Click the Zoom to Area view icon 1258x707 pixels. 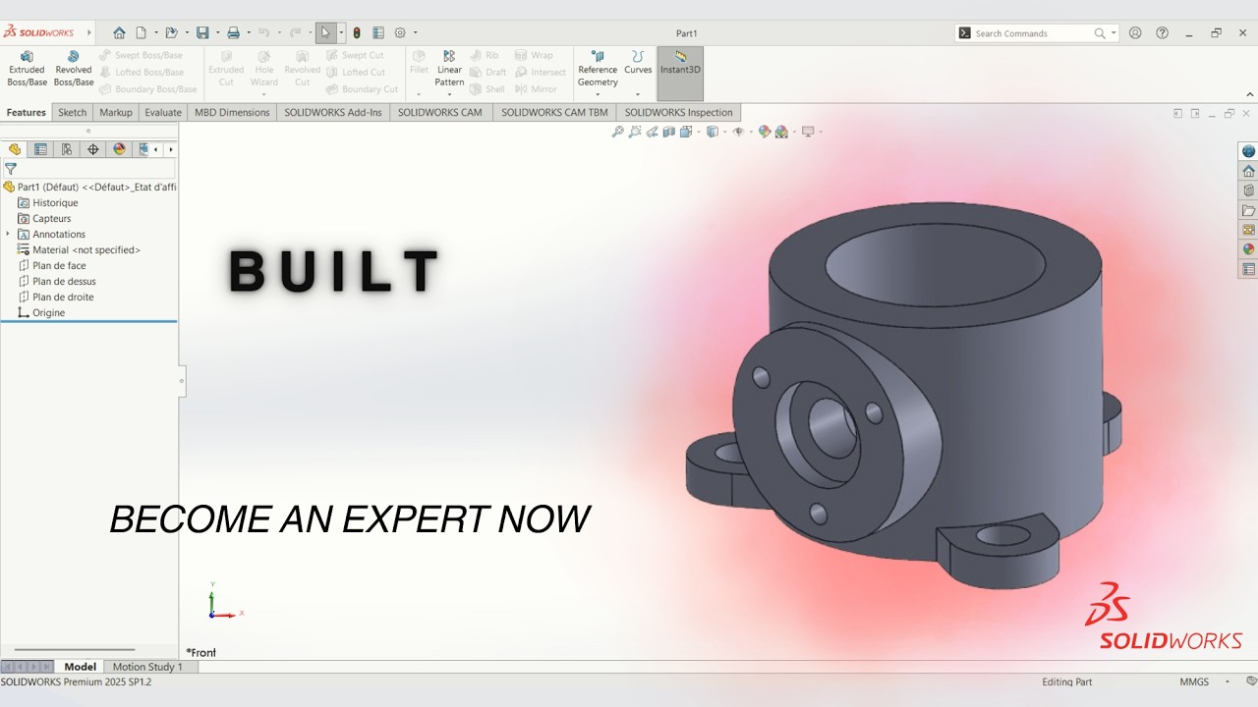[x=635, y=132]
